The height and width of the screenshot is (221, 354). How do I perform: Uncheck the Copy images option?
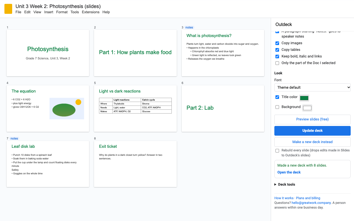pyautogui.click(x=277, y=43)
